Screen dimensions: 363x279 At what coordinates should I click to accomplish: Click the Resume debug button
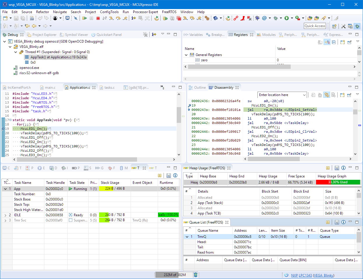[x=85, y=18]
